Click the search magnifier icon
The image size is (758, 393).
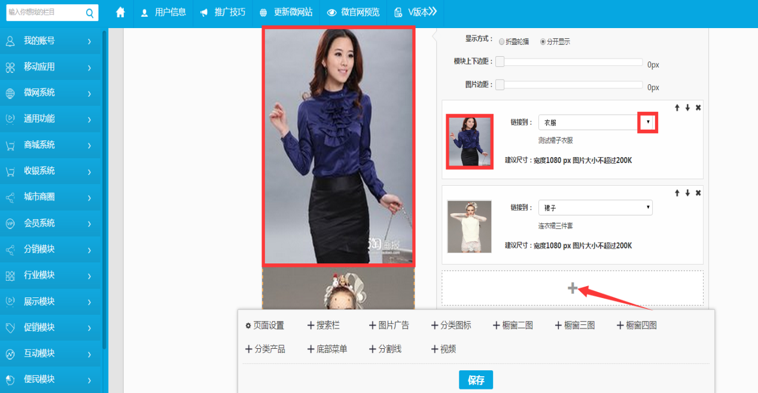(x=90, y=13)
